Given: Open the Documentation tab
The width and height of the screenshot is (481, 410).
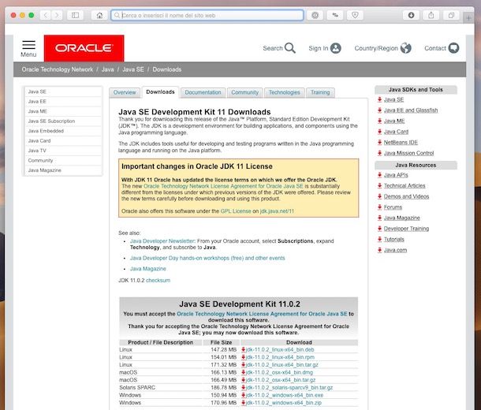Looking at the screenshot, I should 203,92.
